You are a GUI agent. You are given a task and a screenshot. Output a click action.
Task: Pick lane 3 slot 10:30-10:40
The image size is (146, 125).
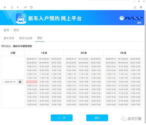tap(111, 70)
